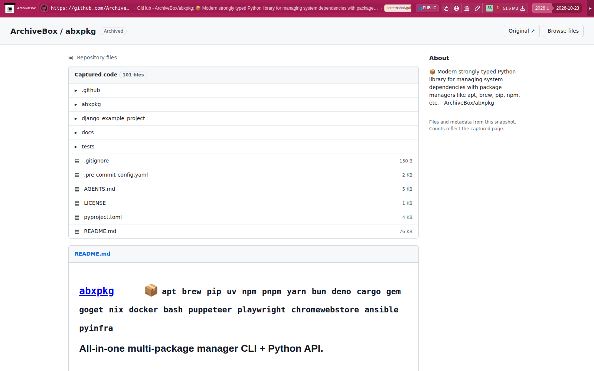Open the Original link button

click(x=522, y=31)
